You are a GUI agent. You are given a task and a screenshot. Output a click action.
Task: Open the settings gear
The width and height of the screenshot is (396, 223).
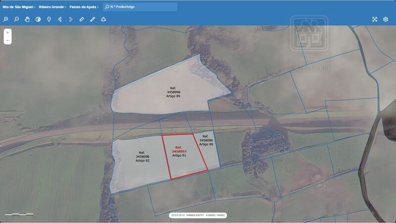(386, 19)
